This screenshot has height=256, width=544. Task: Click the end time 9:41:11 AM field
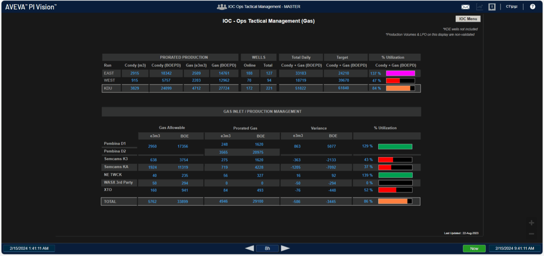(x=515, y=248)
